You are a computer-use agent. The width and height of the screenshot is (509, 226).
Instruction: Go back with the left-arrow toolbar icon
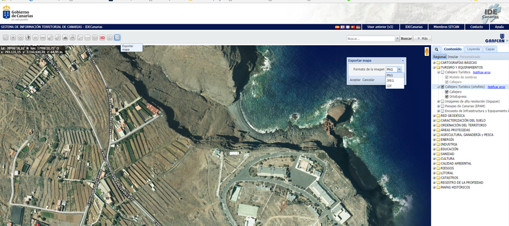pos(36,38)
